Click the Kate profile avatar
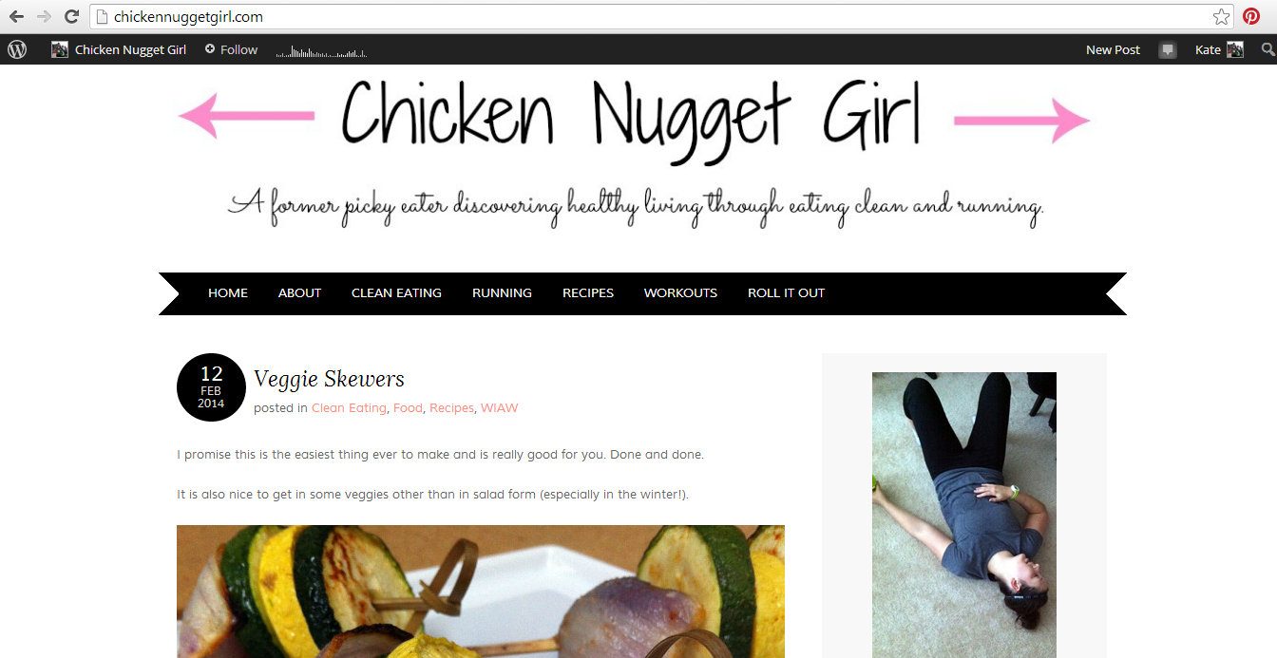 pyautogui.click(x=1235, y=49)
